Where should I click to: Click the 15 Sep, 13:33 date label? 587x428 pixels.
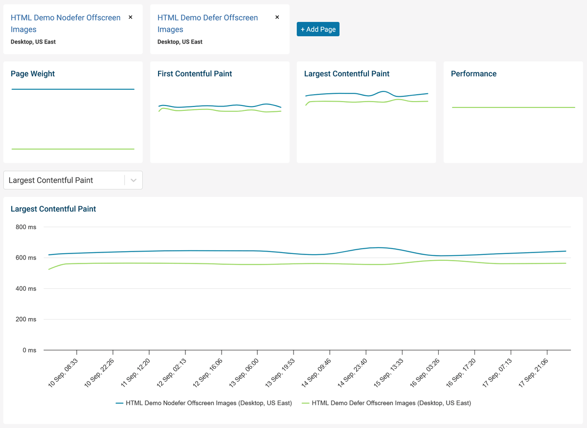pos(388,373)
